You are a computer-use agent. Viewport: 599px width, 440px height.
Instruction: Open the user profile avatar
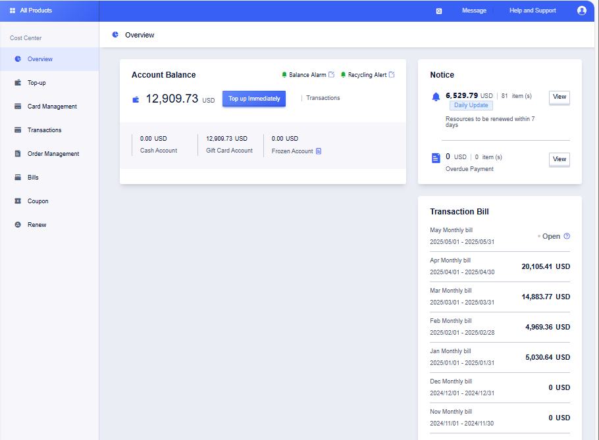click(x=581, y=11)
